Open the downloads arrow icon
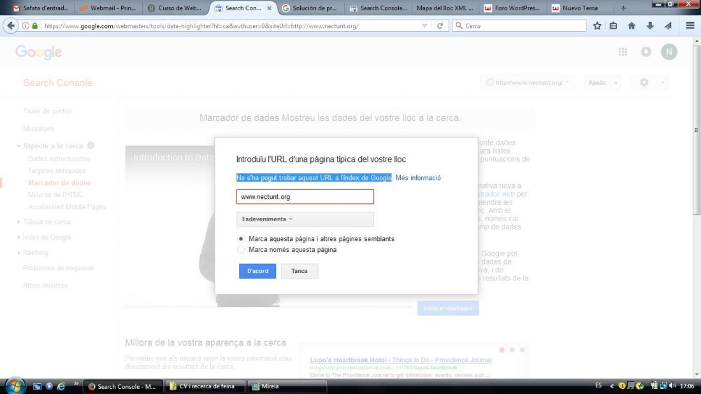The width and height of the screenshot is (701, 394). pyautogui.click(x=649, y=26)
